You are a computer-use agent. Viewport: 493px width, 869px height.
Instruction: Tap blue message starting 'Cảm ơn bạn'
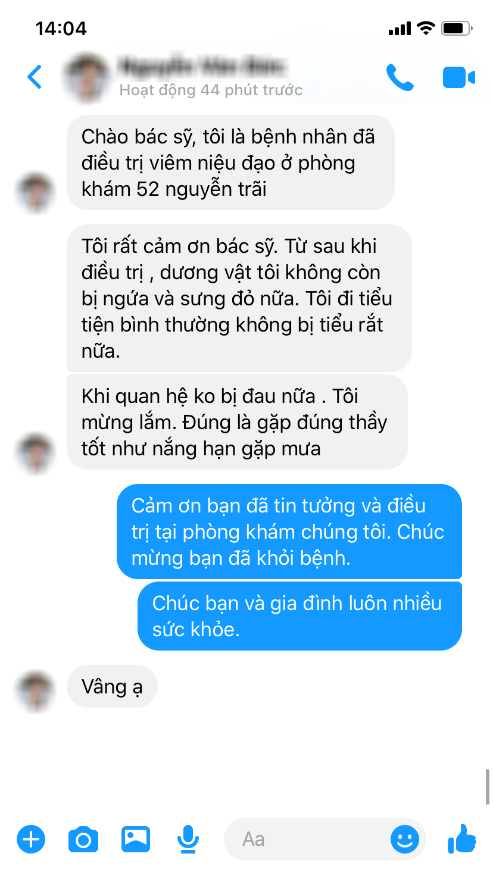coord(289,532)
